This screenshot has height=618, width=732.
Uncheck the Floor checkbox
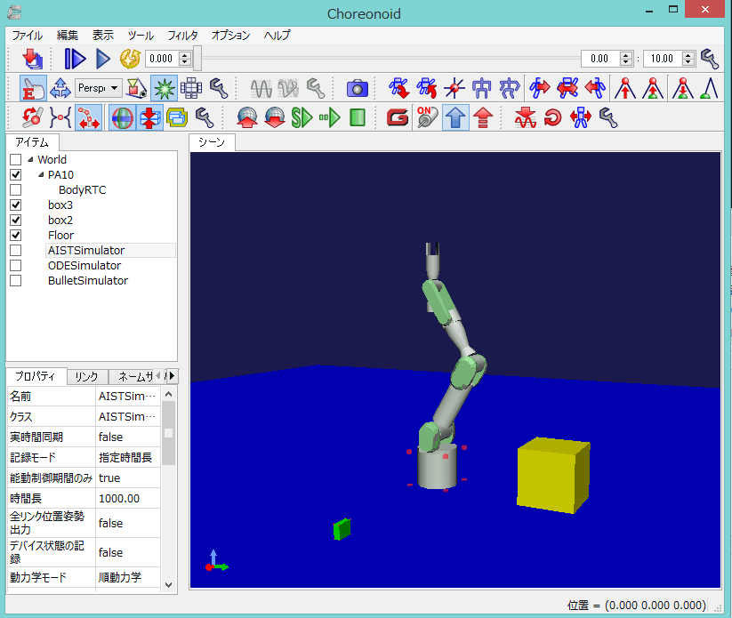[15, 236]
